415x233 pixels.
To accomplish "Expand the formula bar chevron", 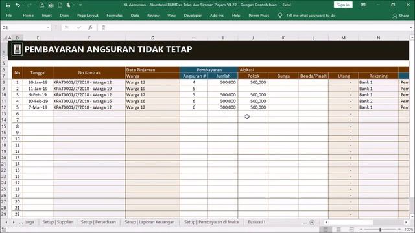I will tap(411, 27).
